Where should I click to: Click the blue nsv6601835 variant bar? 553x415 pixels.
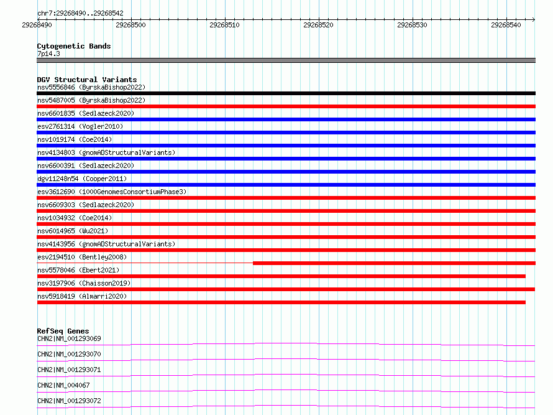point(286,119)
